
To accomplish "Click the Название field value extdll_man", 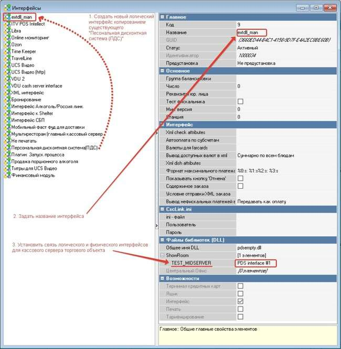I will coord(248,32).
